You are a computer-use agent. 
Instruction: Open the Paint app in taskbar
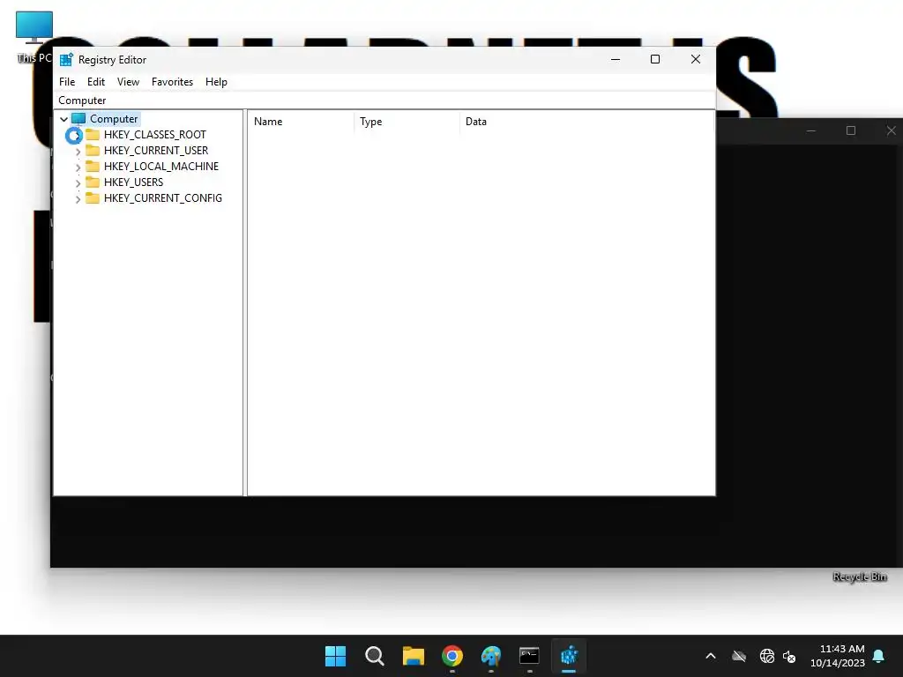(x=491, y=656)
